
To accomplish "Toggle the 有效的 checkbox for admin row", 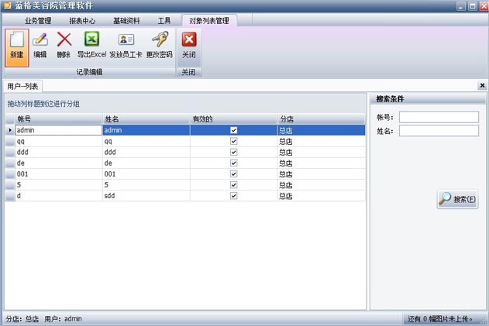I will click(233, 131).
